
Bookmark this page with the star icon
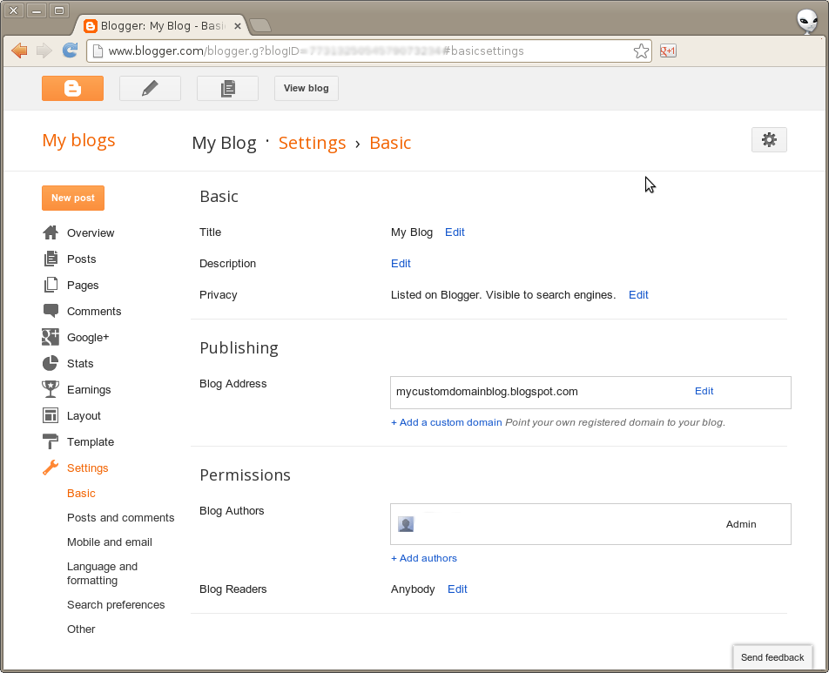(x=641, y=51)
